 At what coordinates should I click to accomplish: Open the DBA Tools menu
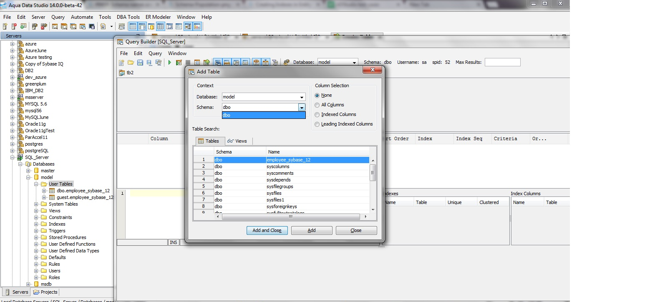128,17
